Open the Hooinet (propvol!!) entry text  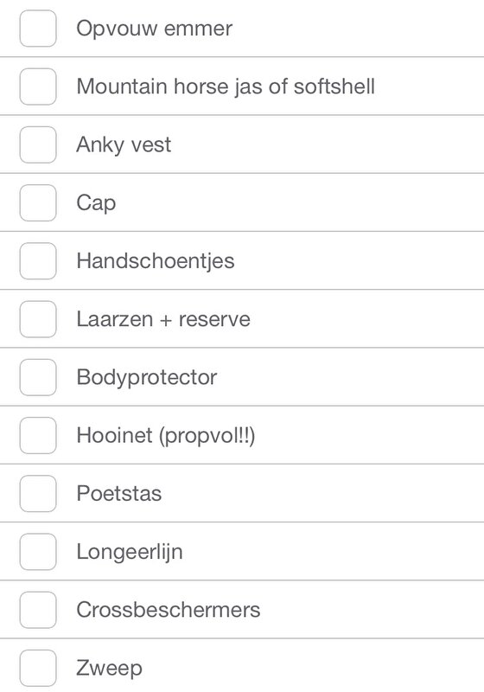tap(166, 436)
